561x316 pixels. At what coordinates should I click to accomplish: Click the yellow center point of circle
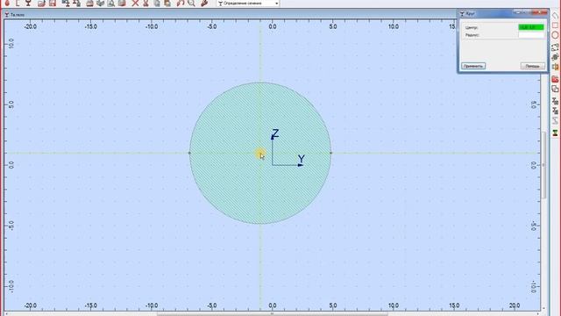260,154
